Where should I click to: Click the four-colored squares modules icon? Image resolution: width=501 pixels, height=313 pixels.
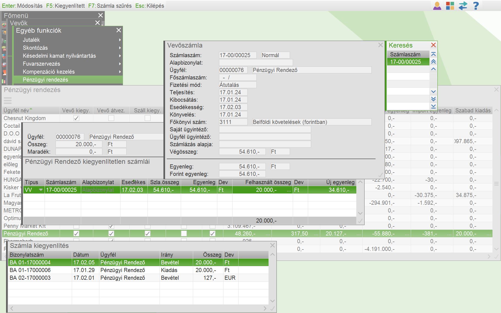450,6
